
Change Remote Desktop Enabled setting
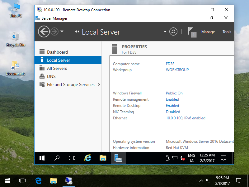coord(172,105)
